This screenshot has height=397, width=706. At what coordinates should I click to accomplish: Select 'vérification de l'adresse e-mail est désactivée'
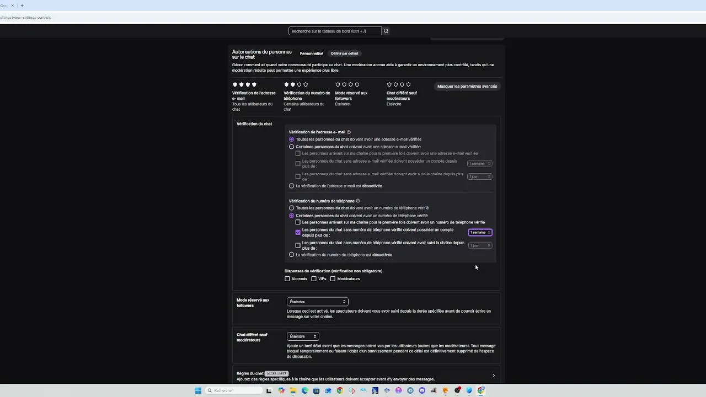pos(292,186)
